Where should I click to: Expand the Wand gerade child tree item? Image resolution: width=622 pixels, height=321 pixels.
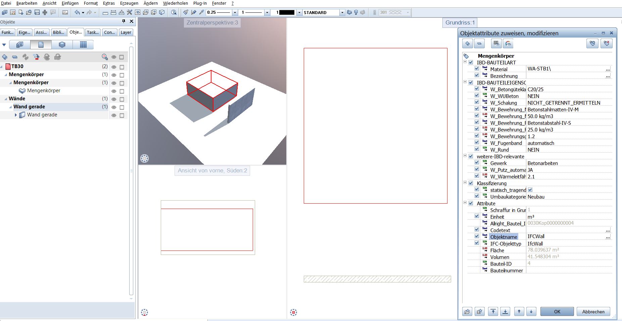coord(16,115)
